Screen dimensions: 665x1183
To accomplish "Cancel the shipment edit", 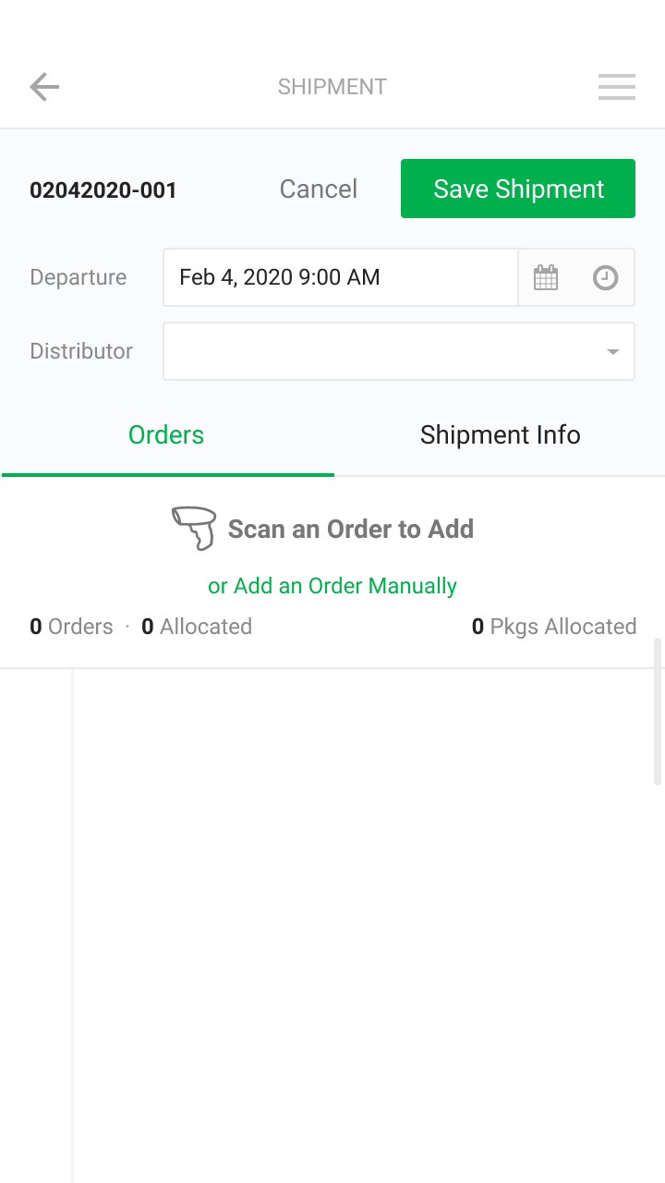I will (319, 189).
